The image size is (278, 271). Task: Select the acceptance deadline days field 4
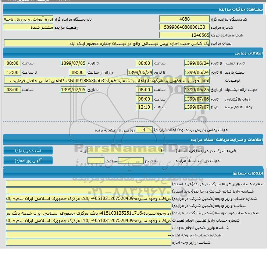tap(144, 130)
